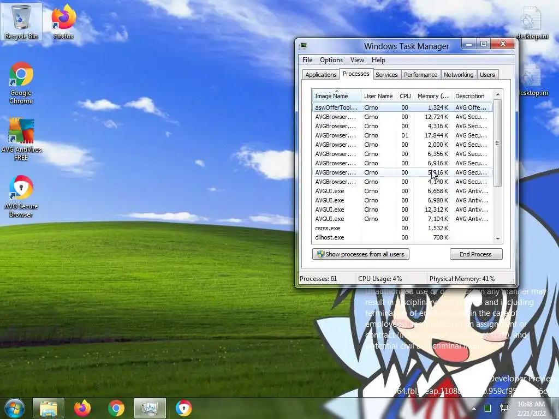Click Show processes from all users button

pos(361,254)
